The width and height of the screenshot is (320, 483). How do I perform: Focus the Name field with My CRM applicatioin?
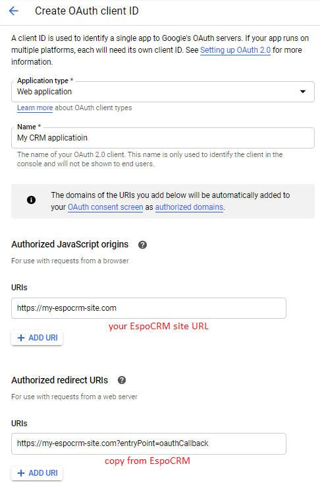point(163,138)
